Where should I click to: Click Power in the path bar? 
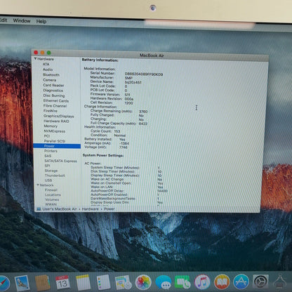point(109,209)
